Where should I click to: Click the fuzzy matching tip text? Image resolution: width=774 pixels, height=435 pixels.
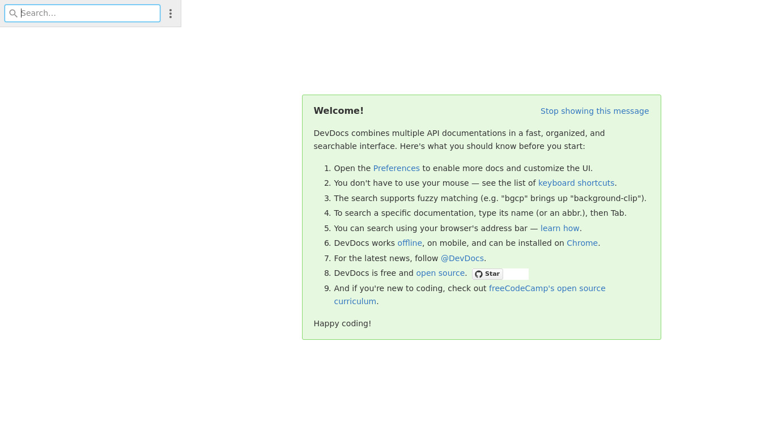(490, 198)
